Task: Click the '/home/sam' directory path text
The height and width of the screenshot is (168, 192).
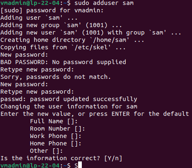Action: tap(109, 40)
